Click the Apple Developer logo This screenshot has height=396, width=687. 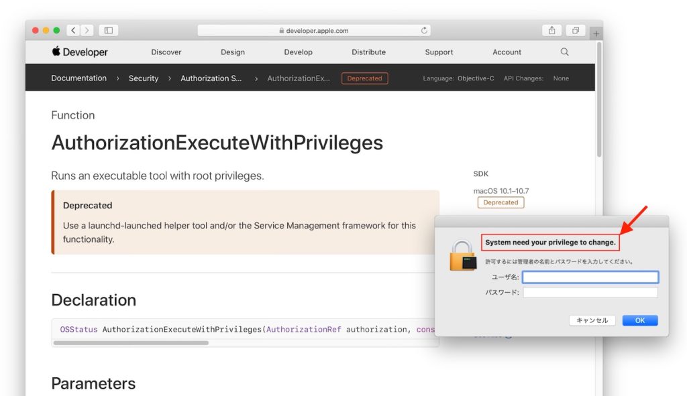(79, 52)
